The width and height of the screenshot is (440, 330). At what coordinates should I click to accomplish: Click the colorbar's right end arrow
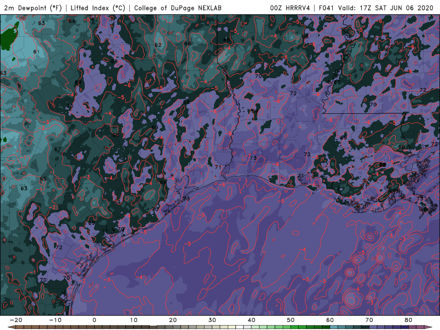(429, 327)
